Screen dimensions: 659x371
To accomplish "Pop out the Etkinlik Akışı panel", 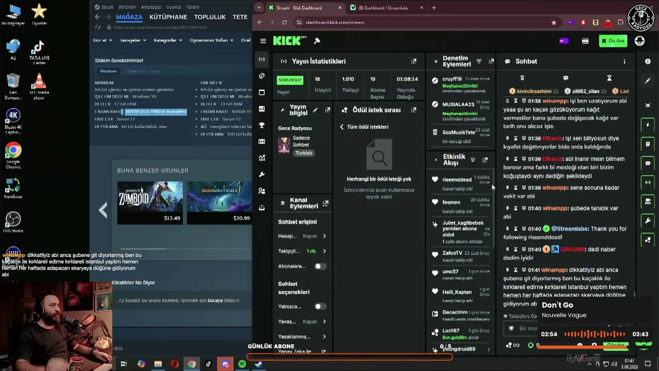I will [485, 160].
